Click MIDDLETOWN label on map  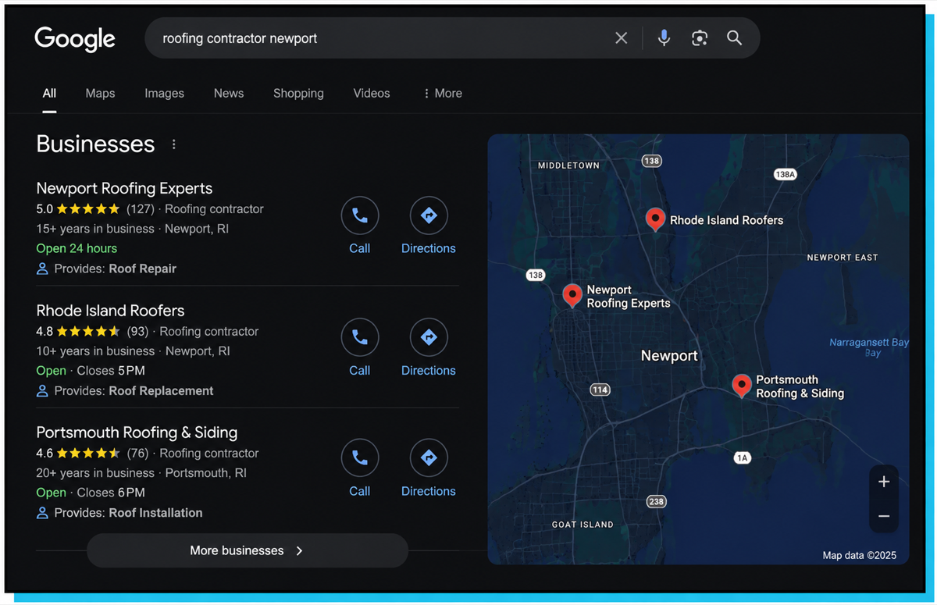[569, 165]
